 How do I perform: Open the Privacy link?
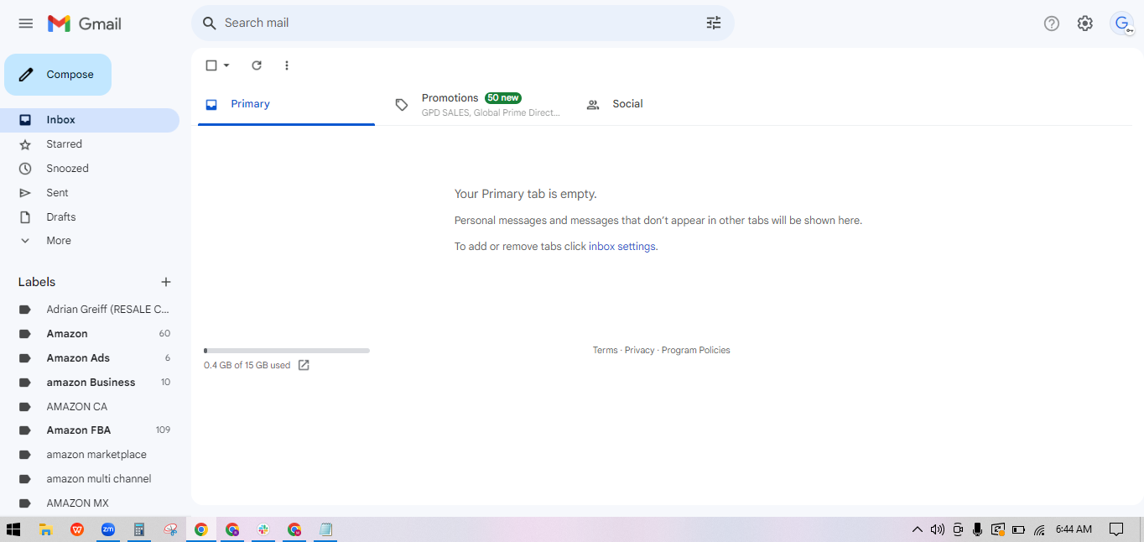(639, 351)
